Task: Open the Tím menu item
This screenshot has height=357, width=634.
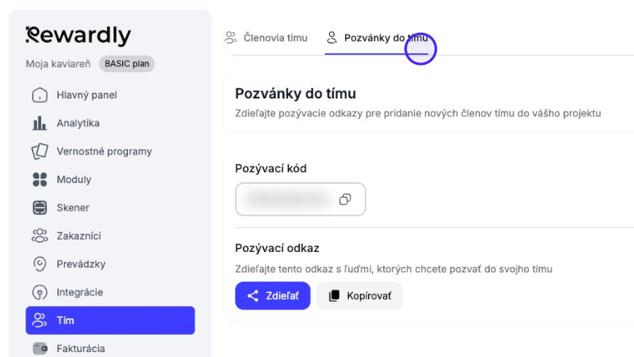Action: click(x=110, y=320)
